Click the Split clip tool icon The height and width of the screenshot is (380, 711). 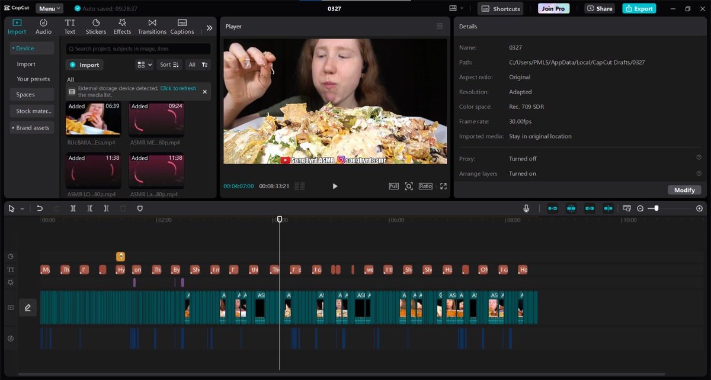tap(73, 208)
